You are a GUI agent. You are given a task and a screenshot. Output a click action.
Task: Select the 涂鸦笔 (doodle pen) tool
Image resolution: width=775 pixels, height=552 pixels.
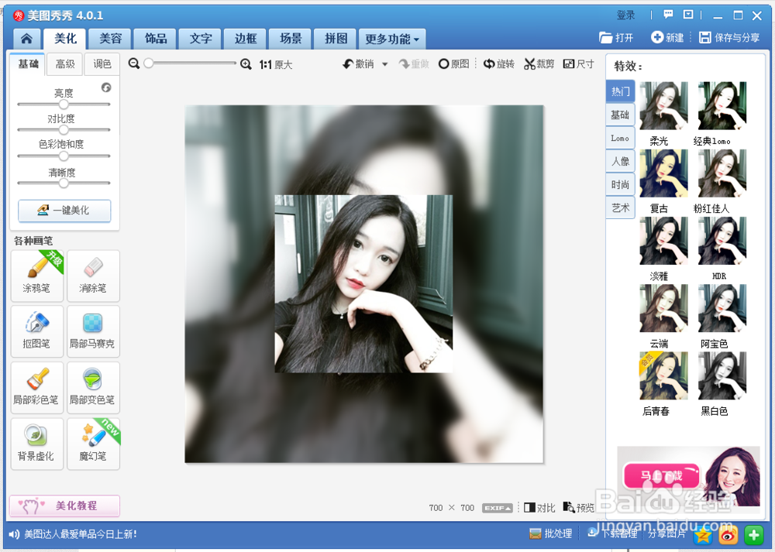point(36,276)
